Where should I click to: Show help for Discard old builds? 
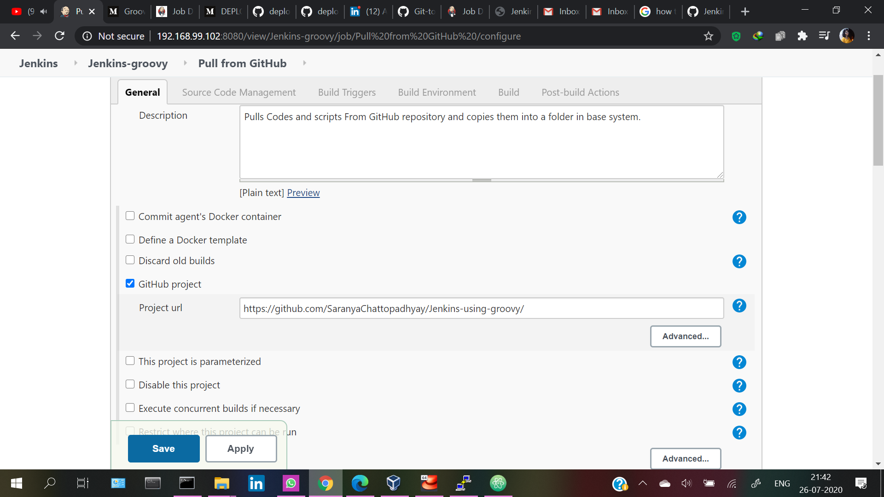point(739,261)
